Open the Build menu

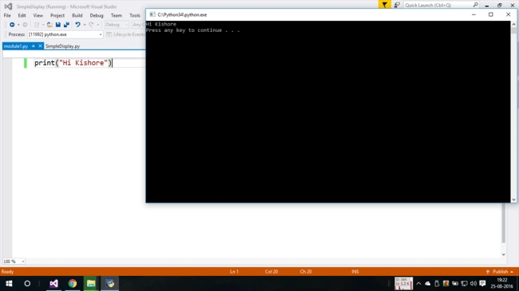coord(77,15)
